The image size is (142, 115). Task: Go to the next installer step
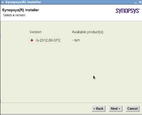tap(116, 108)
